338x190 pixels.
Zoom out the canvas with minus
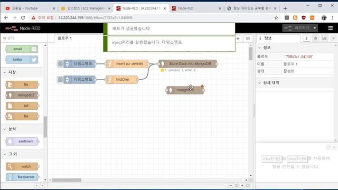click(x=230, y=185)
